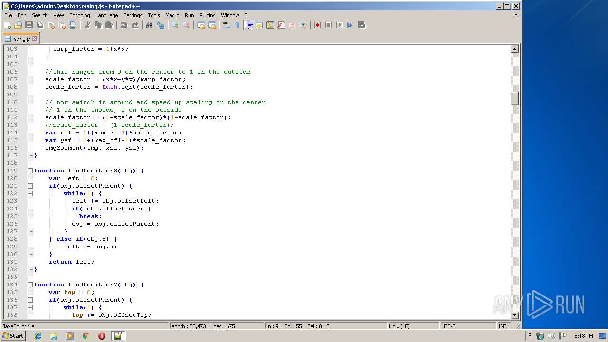This screenshot has height=342, width=608.
Task: Open Internet Explorer from the taskbar
Action: point(38,336)
